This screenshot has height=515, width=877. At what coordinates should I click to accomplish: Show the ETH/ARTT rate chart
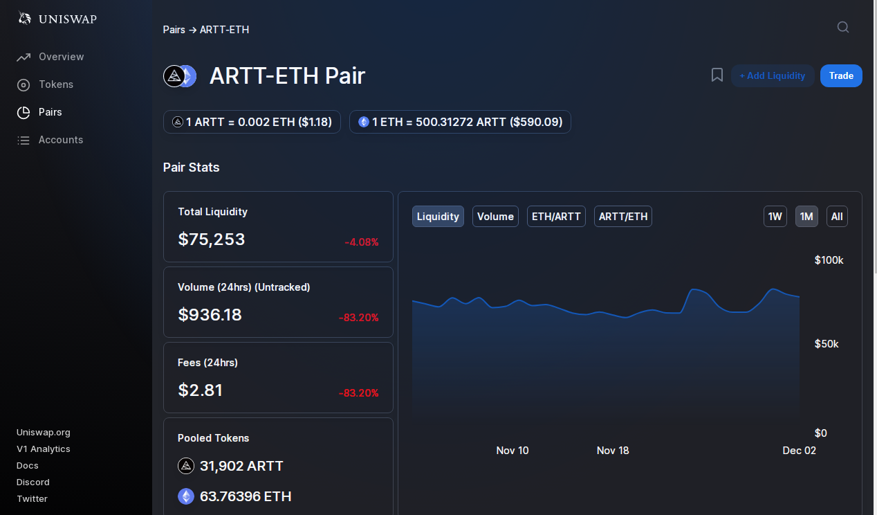pos(556,217)
